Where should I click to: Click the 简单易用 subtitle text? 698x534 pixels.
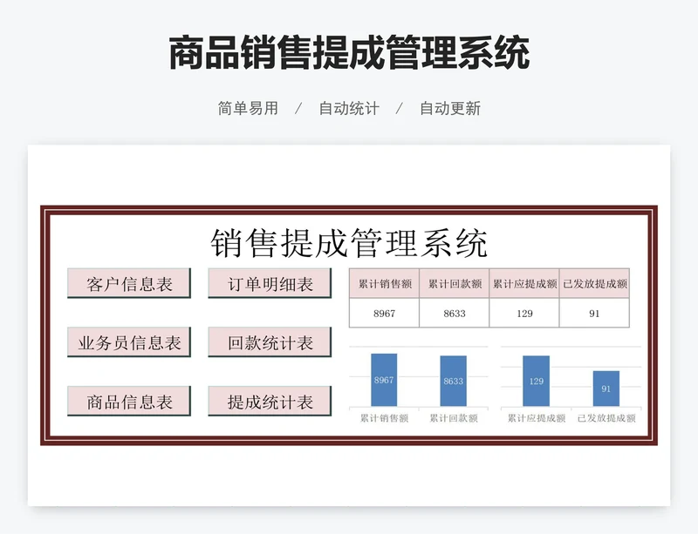pos(248,108)
